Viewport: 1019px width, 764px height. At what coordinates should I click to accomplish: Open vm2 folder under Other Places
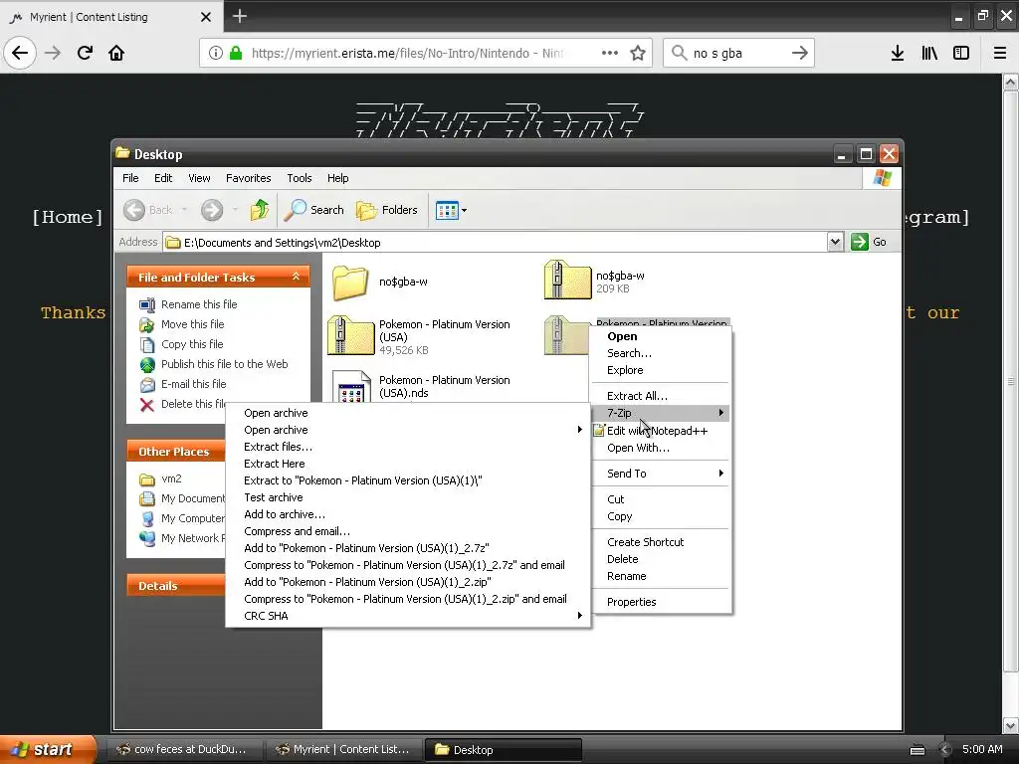coord(160,478)
